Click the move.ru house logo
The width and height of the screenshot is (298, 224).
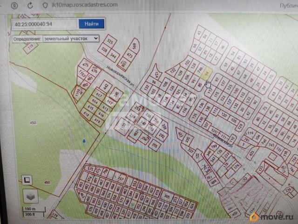(254, 217)
